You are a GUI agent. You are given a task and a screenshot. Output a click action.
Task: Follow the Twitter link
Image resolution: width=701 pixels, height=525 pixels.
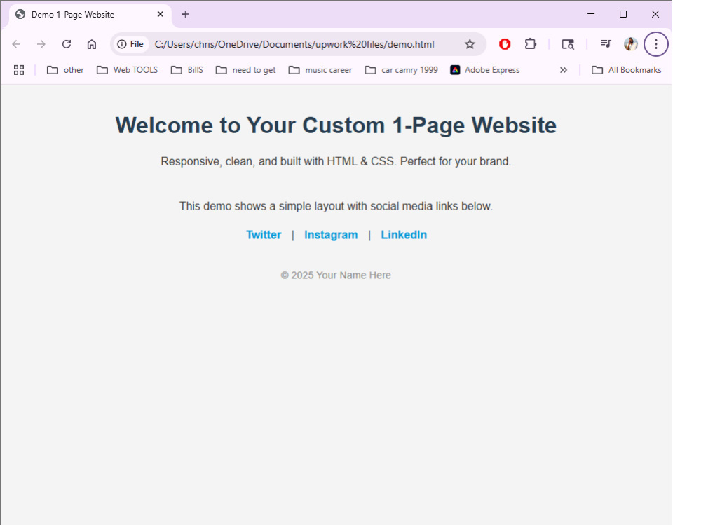pos(264,235)
